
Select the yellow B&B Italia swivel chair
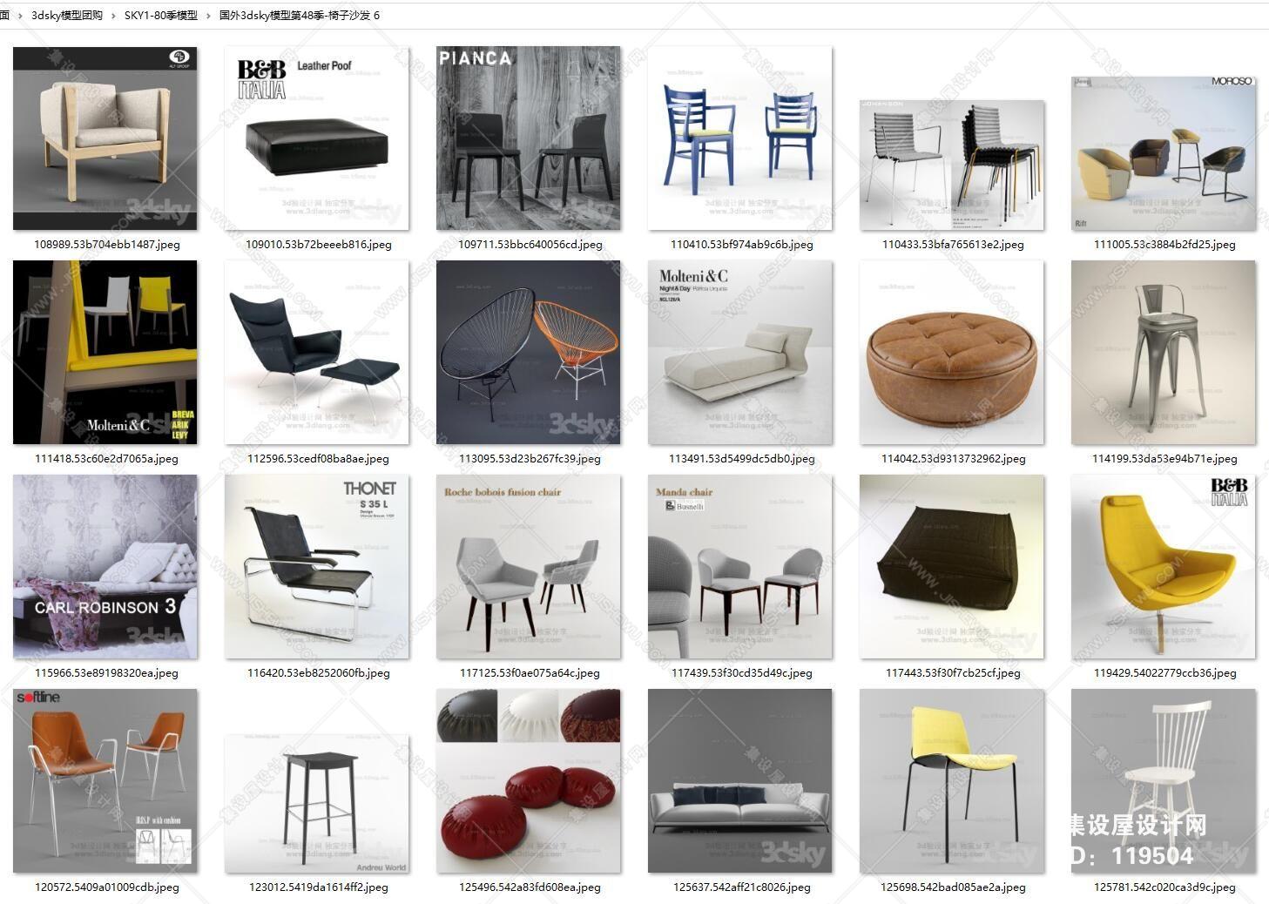[1164, 567]
